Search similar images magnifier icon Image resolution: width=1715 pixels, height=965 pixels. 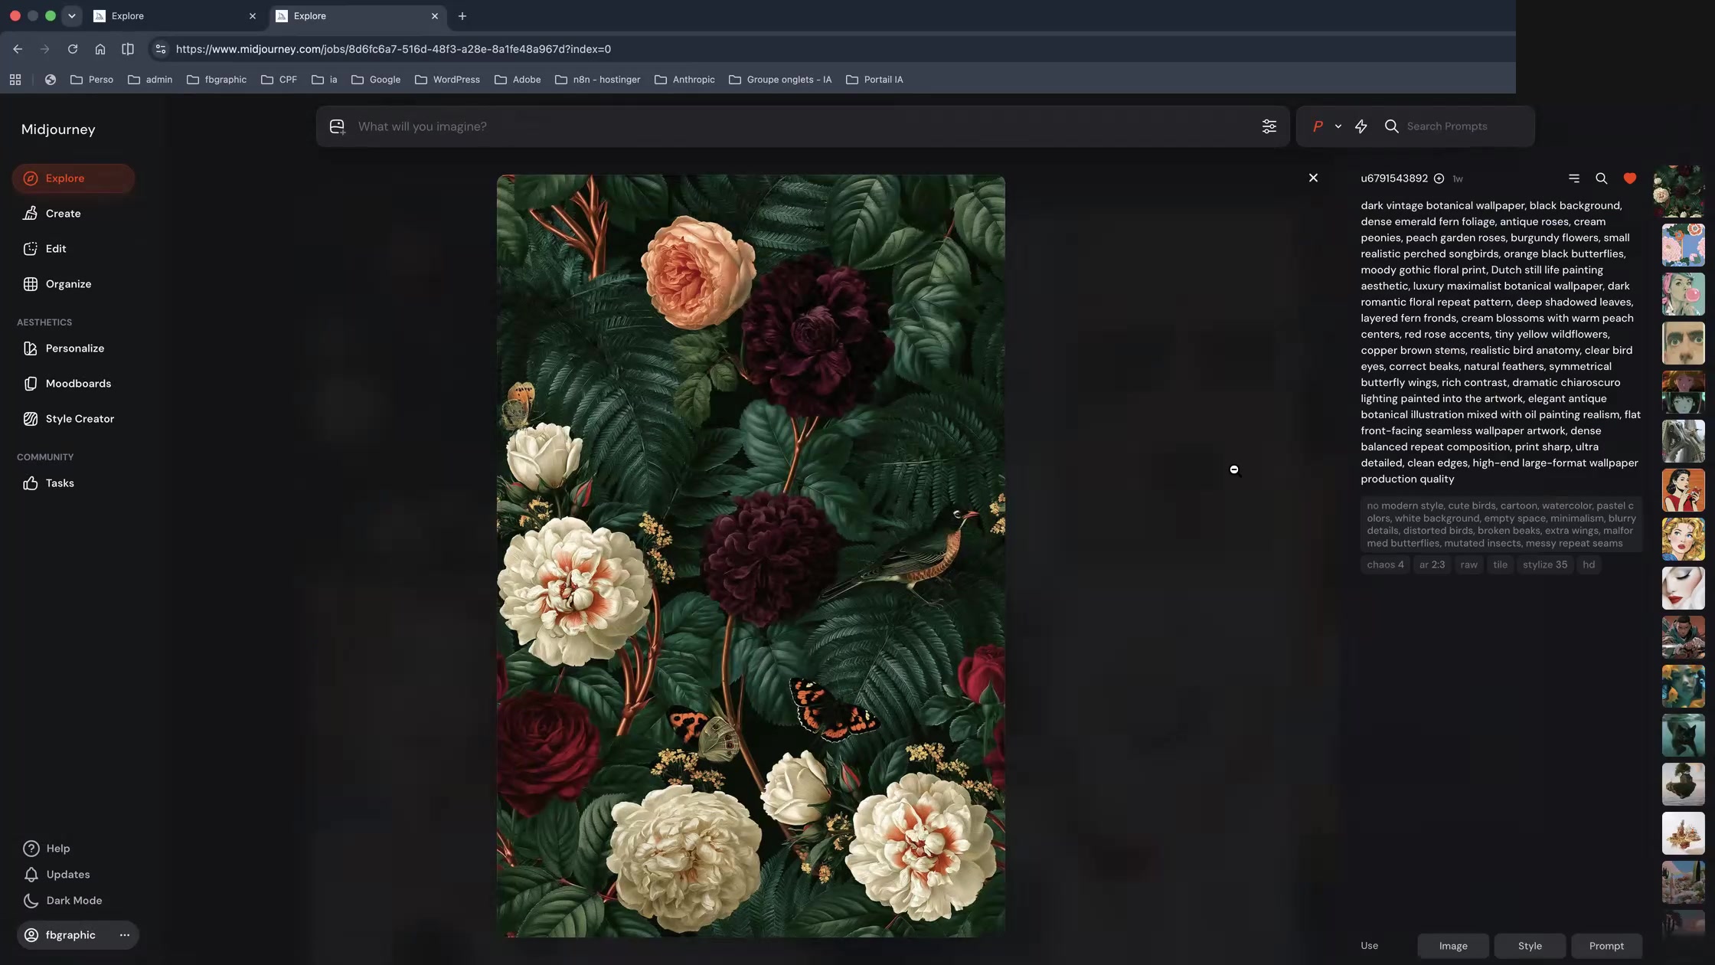pyautogui.click(x=1600, y=178)
